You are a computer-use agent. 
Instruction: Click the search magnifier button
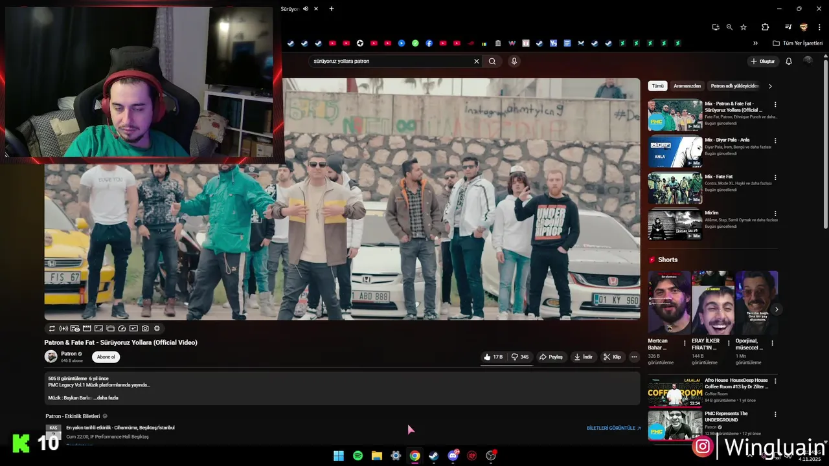click(492, 61)
